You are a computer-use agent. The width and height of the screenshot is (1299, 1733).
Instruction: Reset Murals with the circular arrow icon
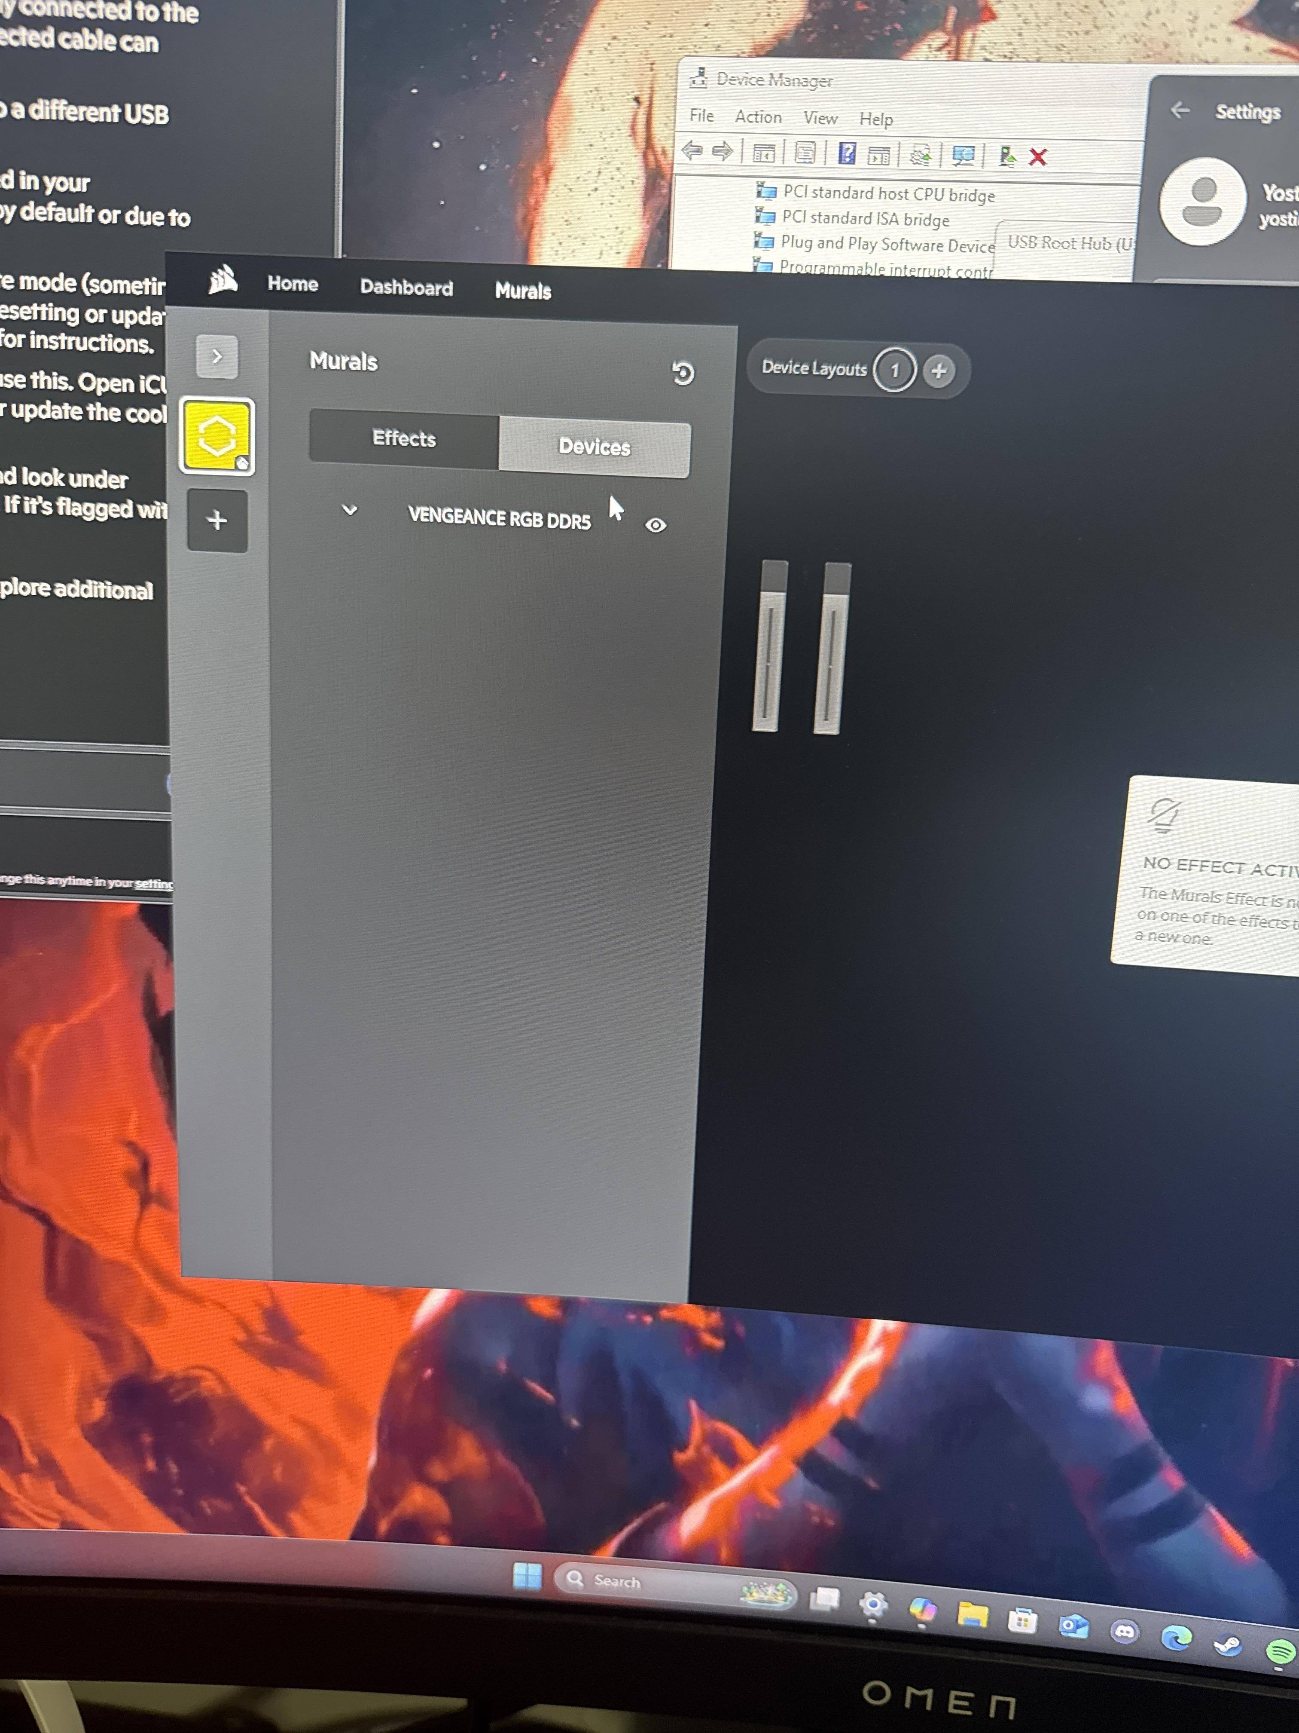pos(683,373)
